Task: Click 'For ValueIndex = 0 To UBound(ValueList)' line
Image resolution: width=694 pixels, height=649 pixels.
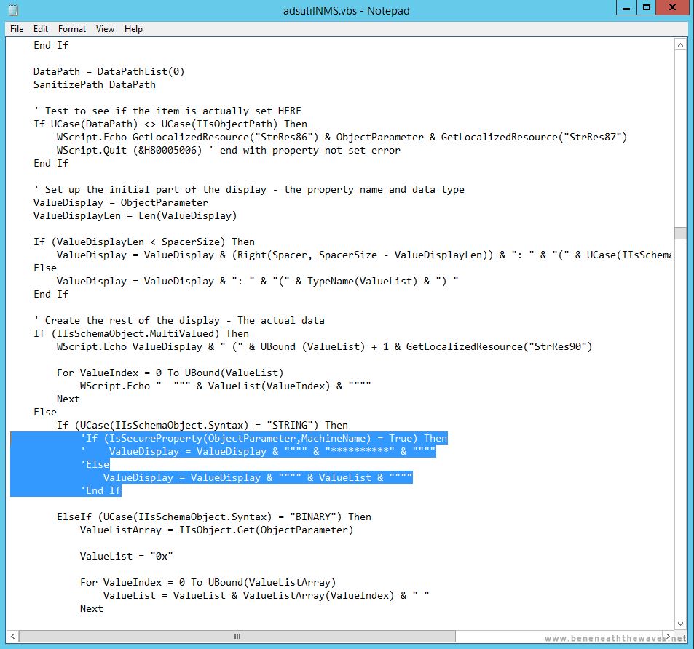Action: tap(170, 373)
